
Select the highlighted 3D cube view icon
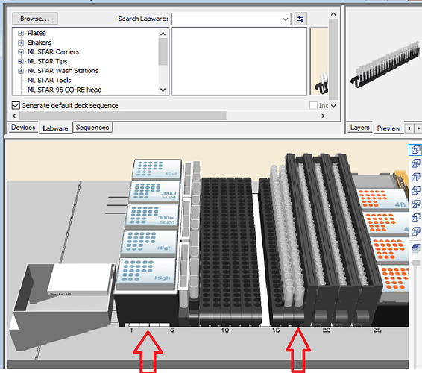[415, 150]
